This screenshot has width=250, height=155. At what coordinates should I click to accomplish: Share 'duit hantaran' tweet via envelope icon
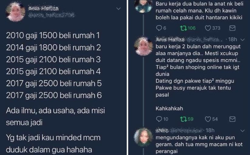tap(232, 28)
